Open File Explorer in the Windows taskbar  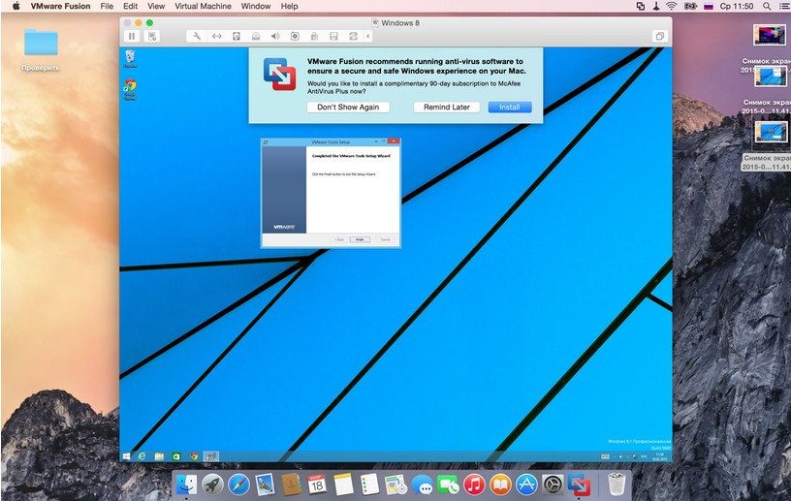pos(159,455)
